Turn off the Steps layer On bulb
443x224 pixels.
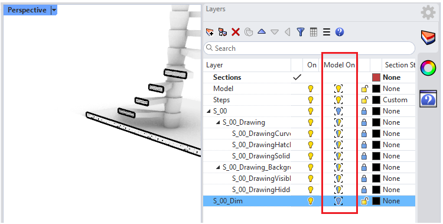click(311, 100)
